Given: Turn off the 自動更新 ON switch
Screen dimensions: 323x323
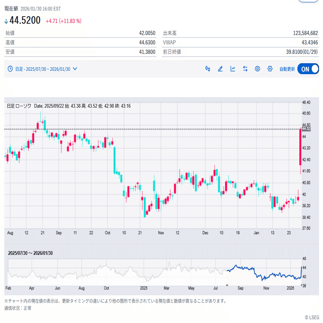Looking at the screenshot, I should coord(308,69).
